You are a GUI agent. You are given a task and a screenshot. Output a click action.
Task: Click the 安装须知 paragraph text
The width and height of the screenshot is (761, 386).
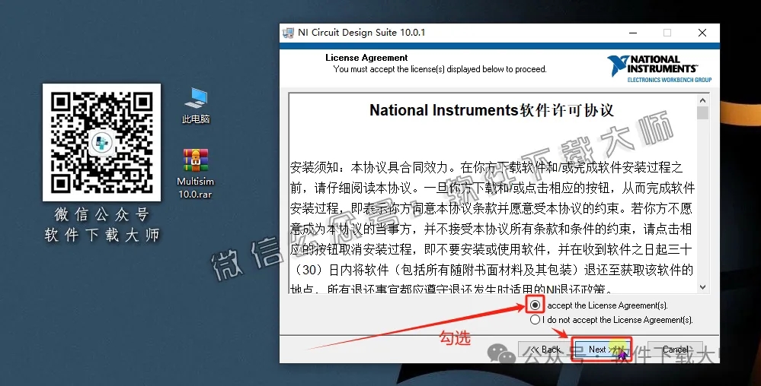[x=492, y=228]
